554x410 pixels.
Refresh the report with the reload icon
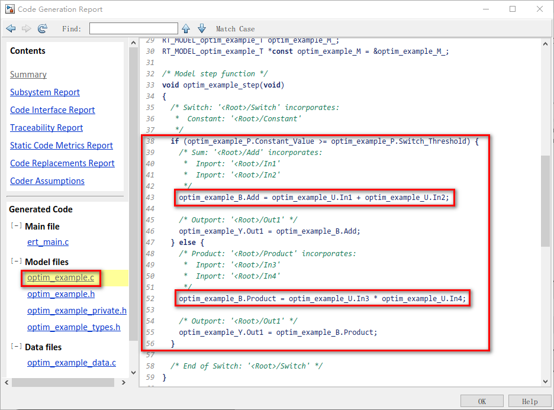[x=43, y=28]
